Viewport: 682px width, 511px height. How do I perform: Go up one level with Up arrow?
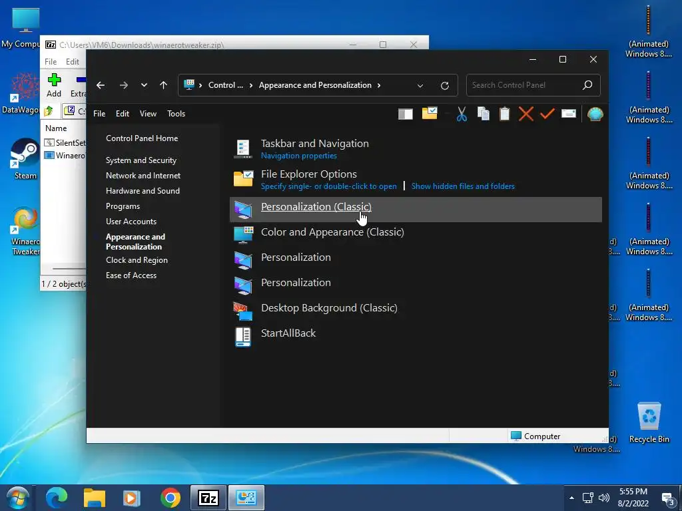point(164,85)
